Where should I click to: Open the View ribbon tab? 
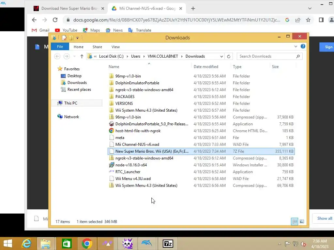[115, 47]
